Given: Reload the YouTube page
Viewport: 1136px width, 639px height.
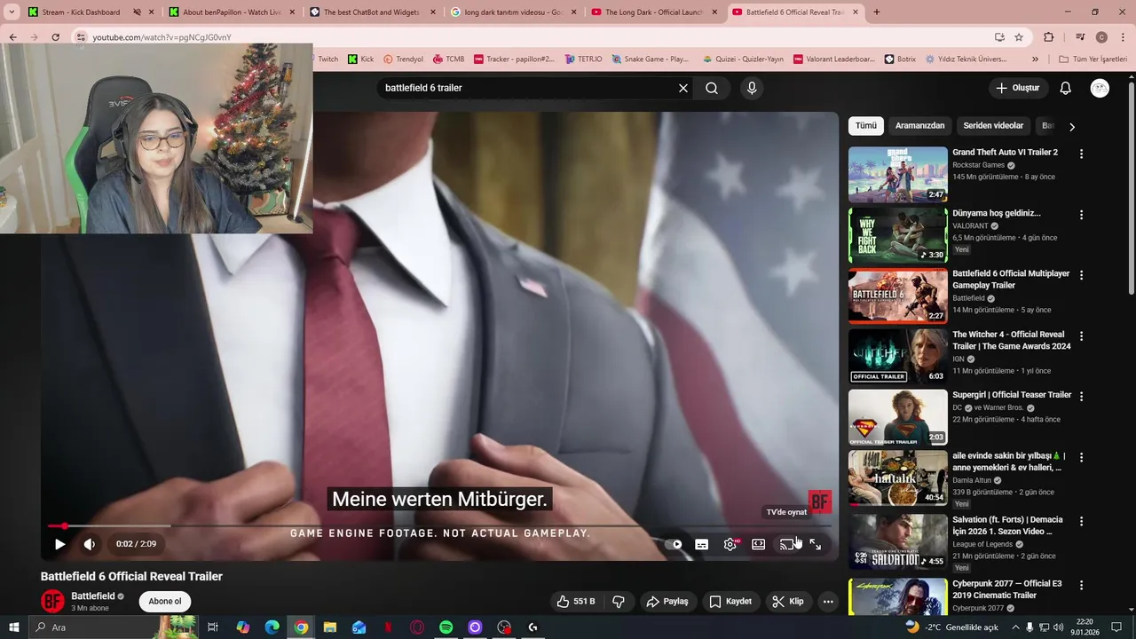Looking at the screenshot, I should pos(55,37).
